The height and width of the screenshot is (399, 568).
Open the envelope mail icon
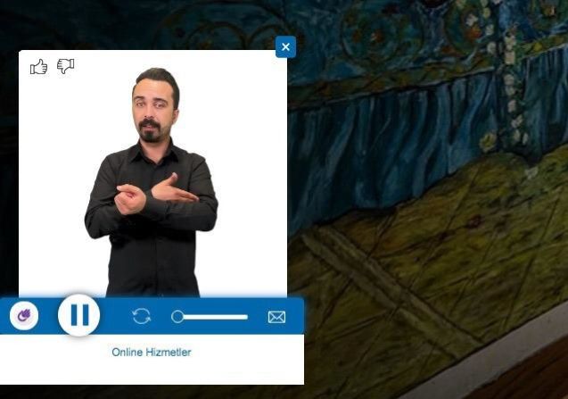pos(276,317)
